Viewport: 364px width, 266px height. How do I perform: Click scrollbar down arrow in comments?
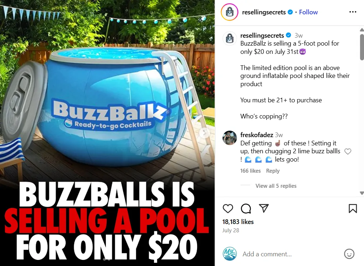362,193
